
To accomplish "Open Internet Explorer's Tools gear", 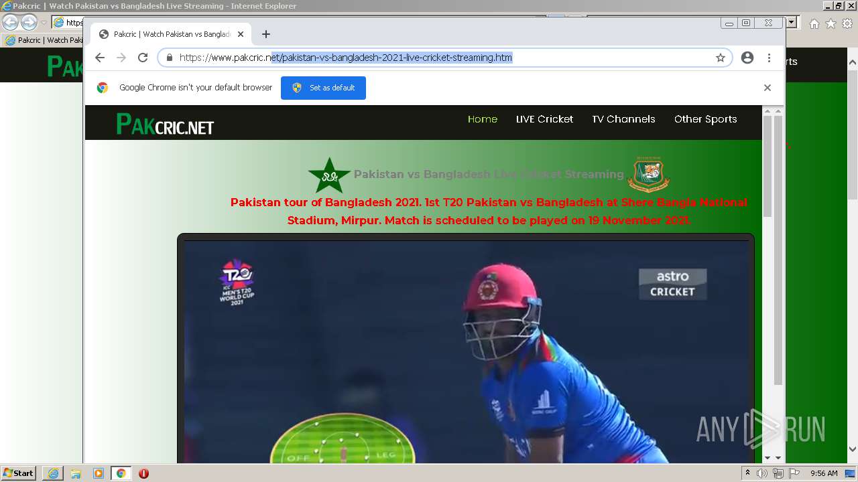I will [x=847, y=23].
